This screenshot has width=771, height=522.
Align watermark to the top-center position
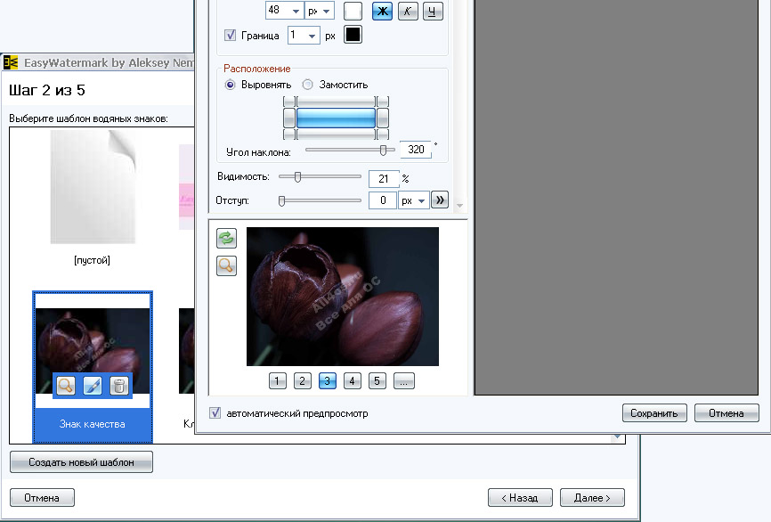click(x=336, y=102)
